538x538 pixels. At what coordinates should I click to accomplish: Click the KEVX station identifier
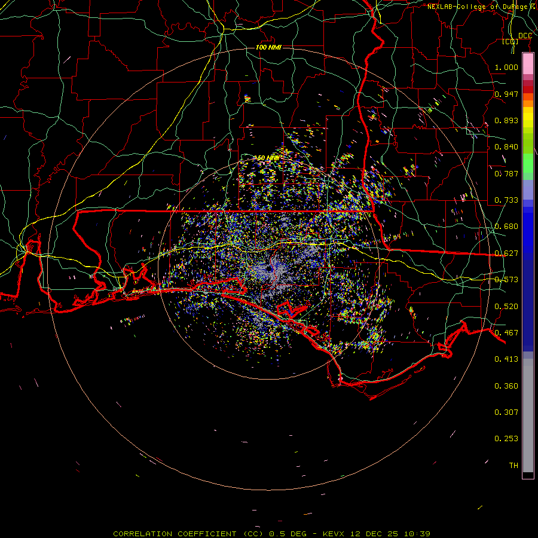pyautogui.click(x=333, y=534)
